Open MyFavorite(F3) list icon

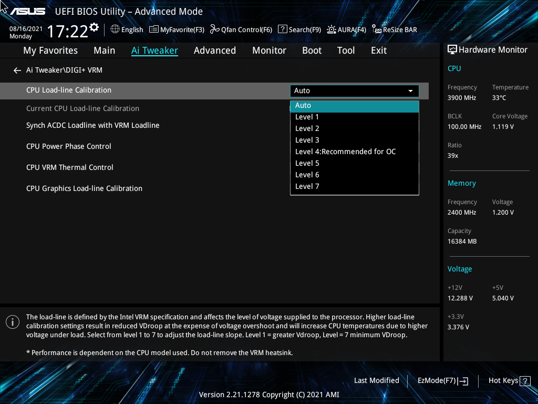[x=154, y=29]
